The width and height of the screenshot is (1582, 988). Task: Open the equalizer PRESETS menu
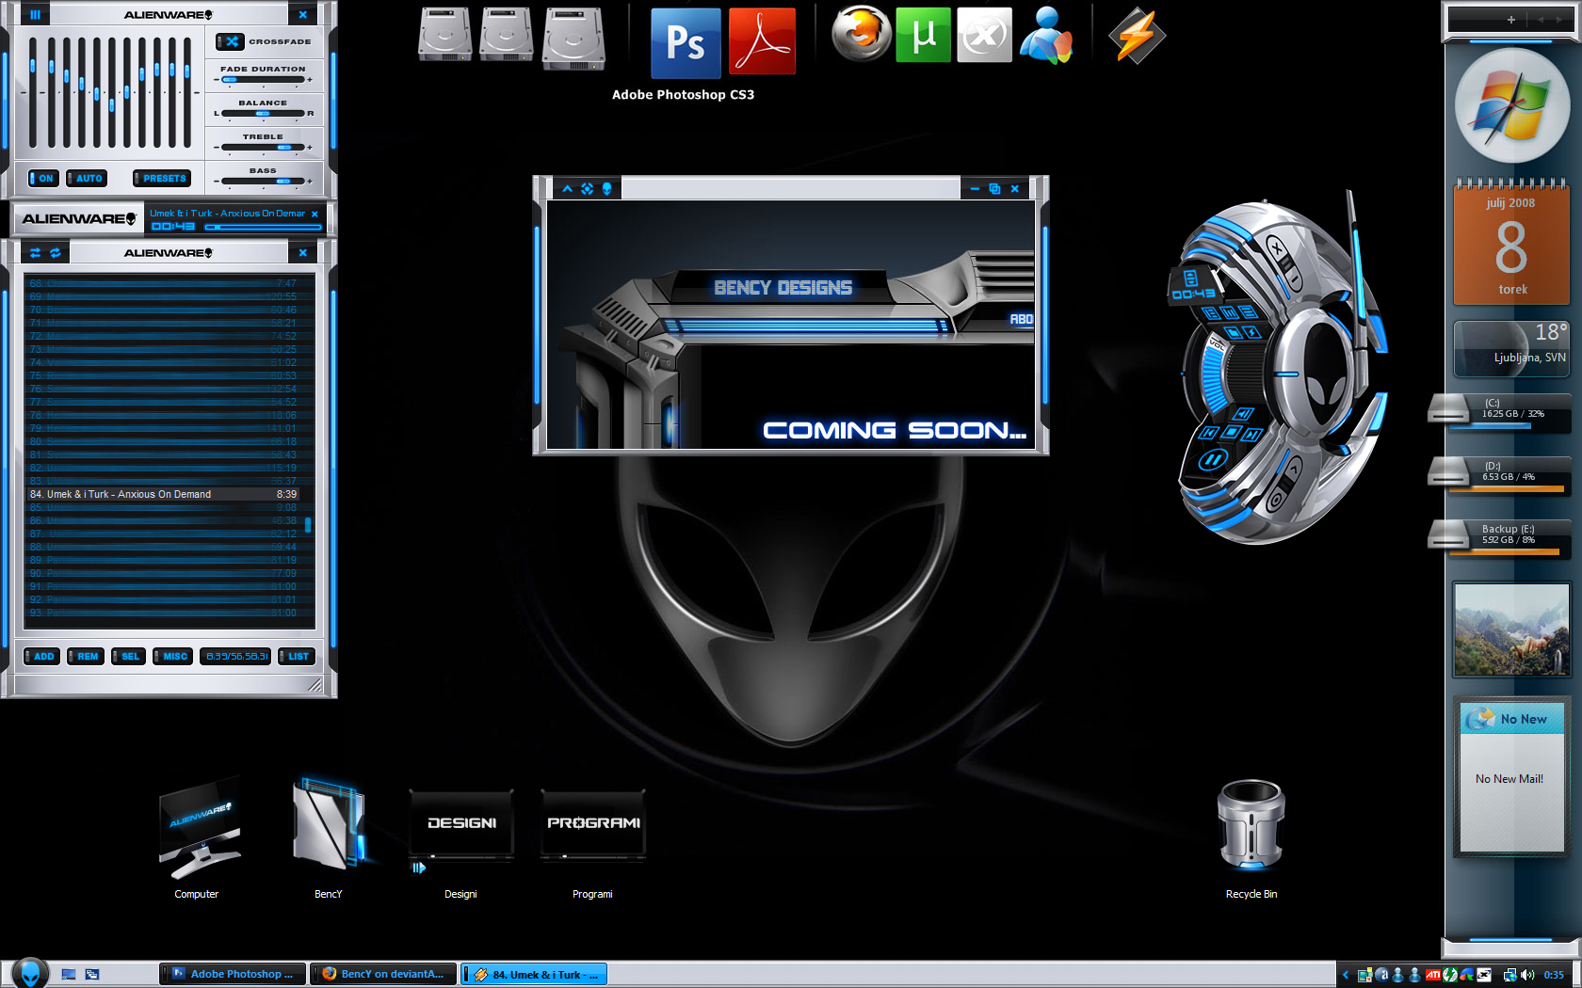162,178
